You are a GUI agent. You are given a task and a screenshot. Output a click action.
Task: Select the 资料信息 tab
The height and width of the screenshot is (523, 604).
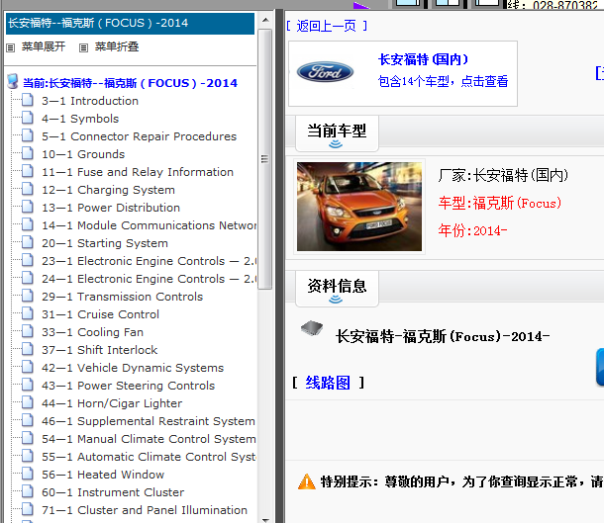337,289
